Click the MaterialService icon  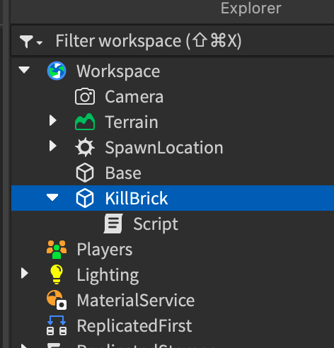tap(57, 300)
